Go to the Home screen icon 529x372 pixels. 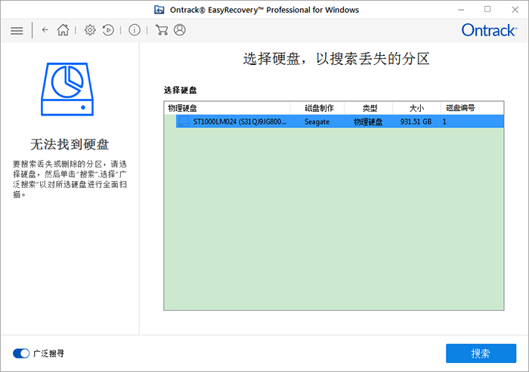63,30
